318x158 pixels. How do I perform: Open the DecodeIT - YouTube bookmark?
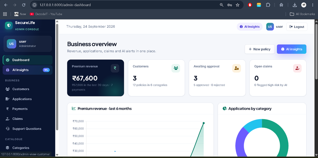click(46, 14)
